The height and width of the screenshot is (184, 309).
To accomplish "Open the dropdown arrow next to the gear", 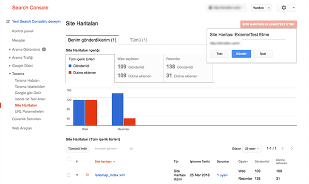I will coord(293,8).
